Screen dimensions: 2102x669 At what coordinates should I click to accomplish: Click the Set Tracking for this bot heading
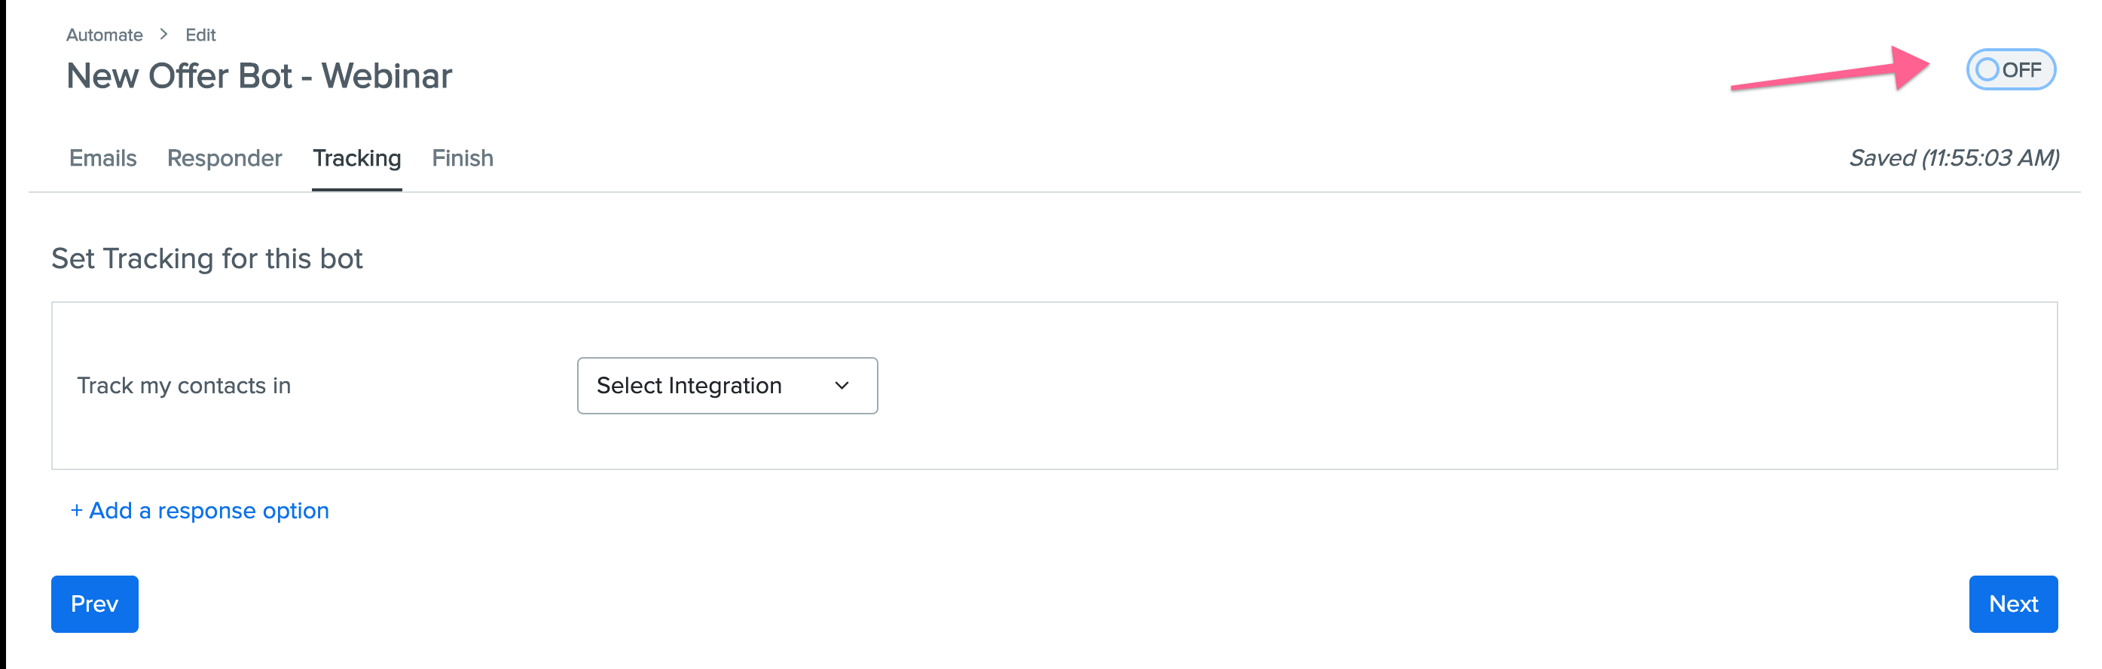[x=206, y=258]
